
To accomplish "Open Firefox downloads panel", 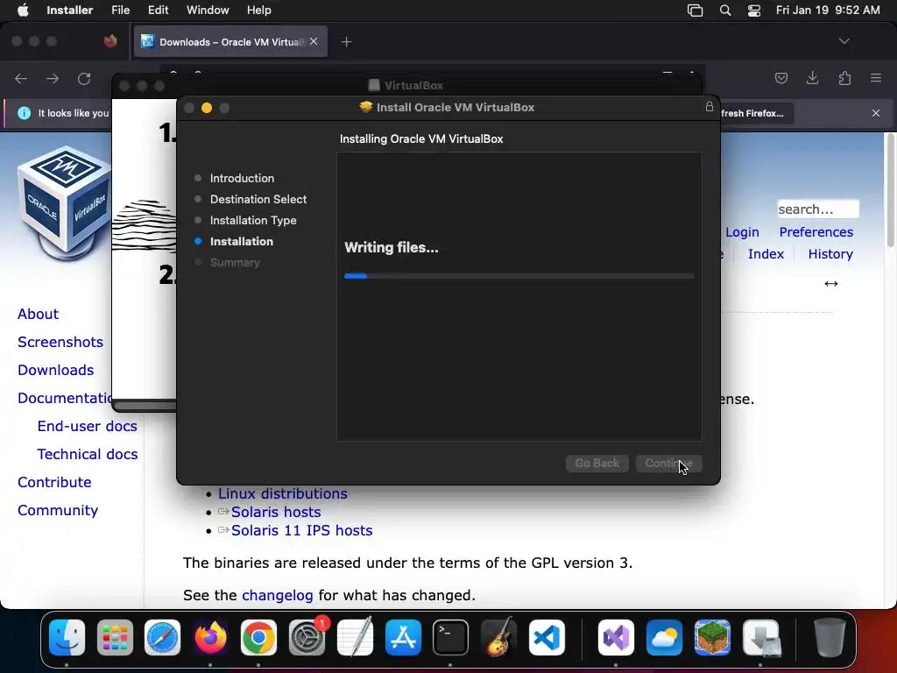I will (x=812, y=78).
